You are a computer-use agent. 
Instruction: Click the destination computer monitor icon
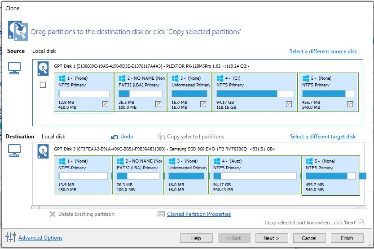(14, 150)
